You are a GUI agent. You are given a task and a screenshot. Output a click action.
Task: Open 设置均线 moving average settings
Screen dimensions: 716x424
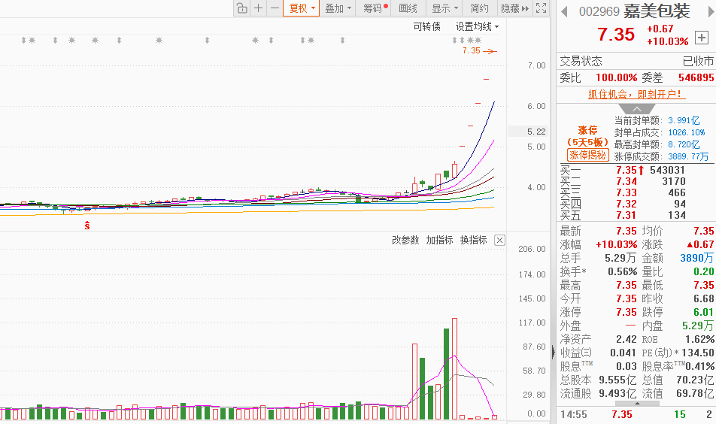(x=477, y=26)
